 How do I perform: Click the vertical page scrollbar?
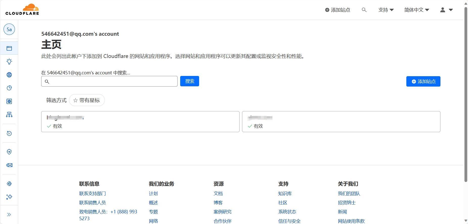click(466, 94)
